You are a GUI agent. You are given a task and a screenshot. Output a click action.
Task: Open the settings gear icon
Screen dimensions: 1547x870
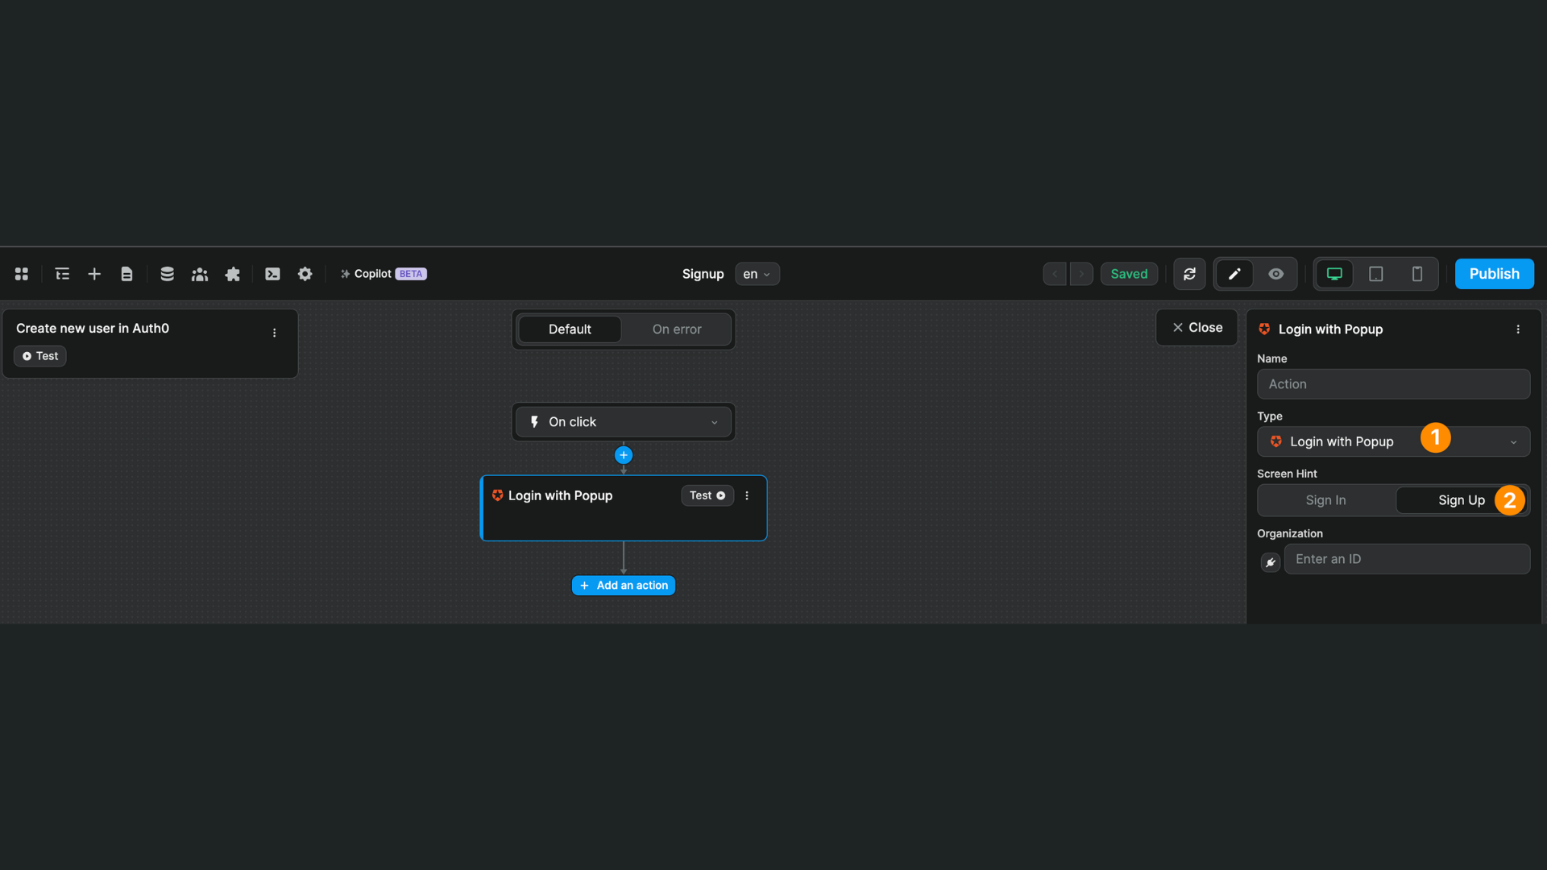pyautogui.click(x=305, y=274)
